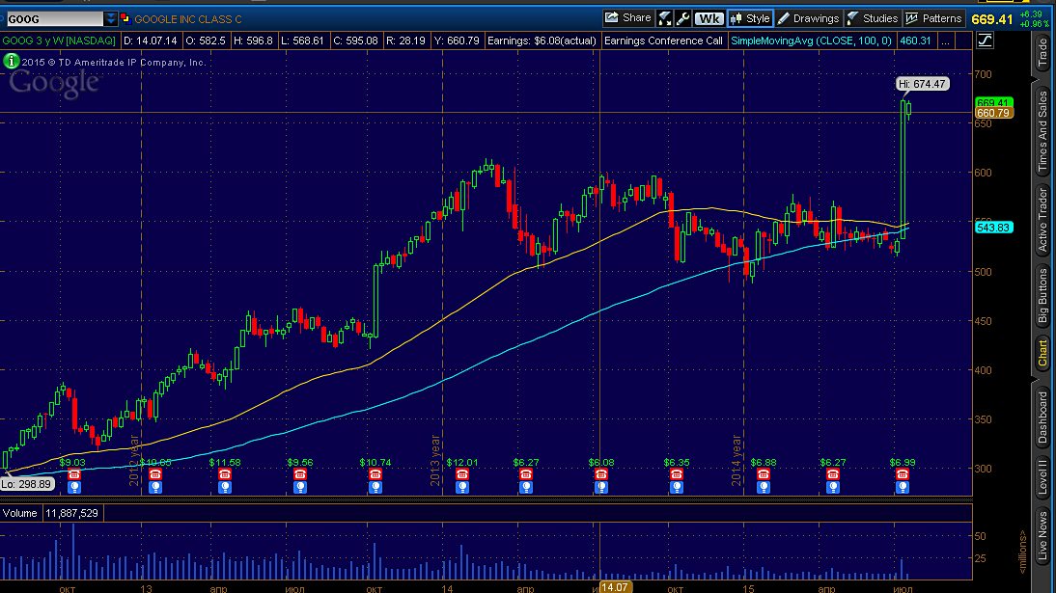
Task: Switch to Times And Sales sidebar tab
Action: pyautogui.click(x=1042, y=133)
